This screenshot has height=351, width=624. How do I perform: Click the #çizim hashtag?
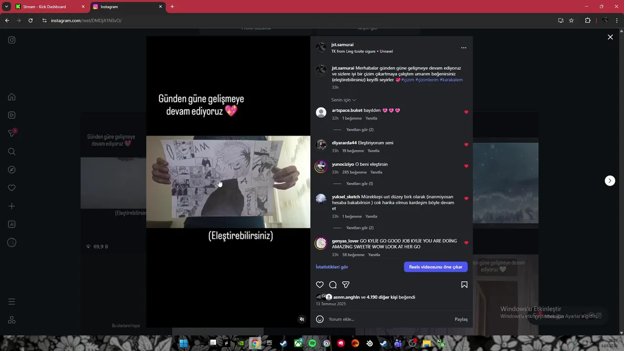pyautogui.click(x=408, y=80)
